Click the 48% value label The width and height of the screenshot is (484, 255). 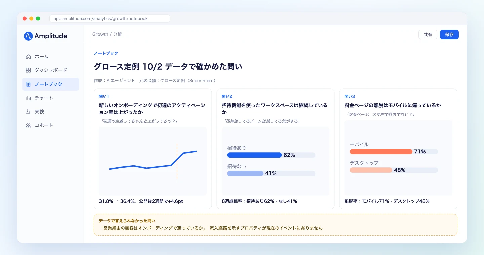399,170
